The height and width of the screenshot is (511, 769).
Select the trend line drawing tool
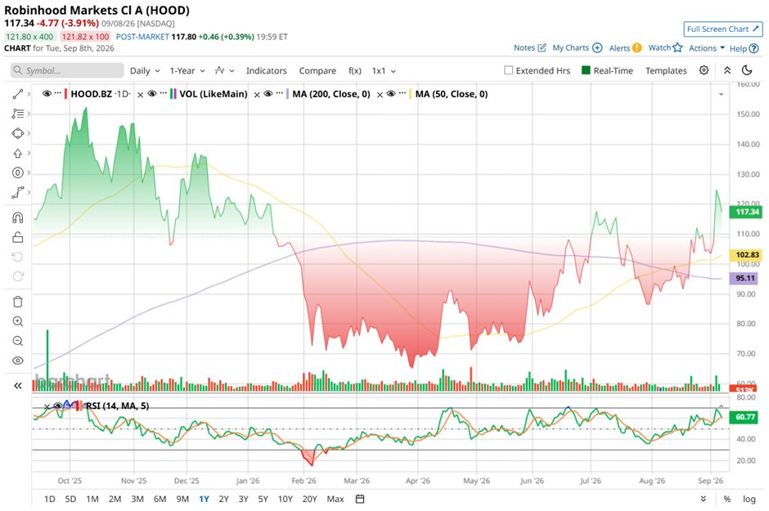pyautogui.click(x=18, y=94)
